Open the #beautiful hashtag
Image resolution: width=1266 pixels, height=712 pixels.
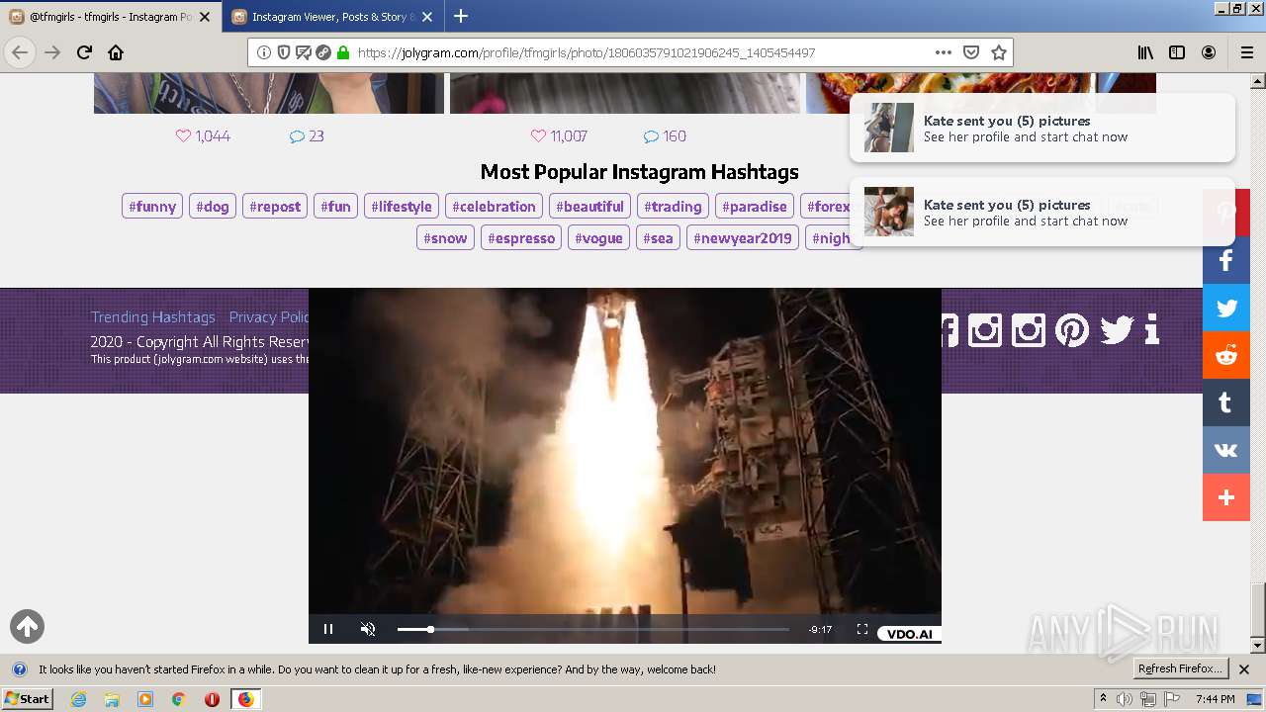(589, 207)
